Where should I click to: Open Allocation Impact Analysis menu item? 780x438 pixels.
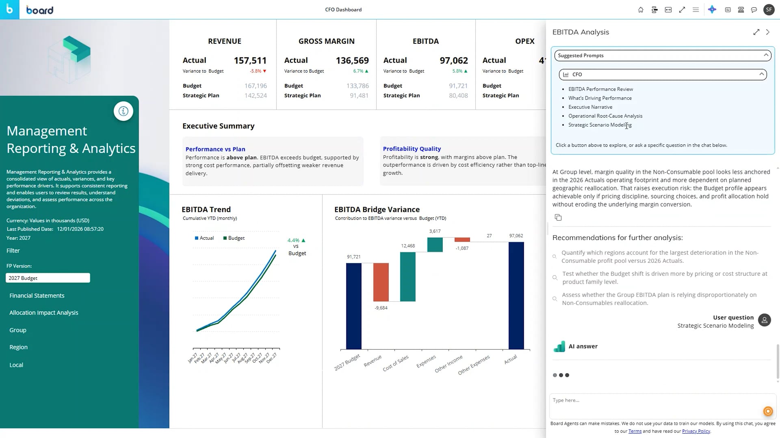click(44, 313)
